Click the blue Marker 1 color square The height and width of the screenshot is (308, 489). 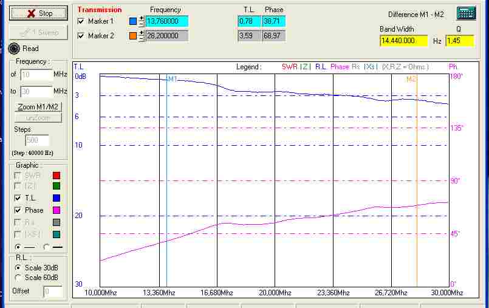(133, 21)
